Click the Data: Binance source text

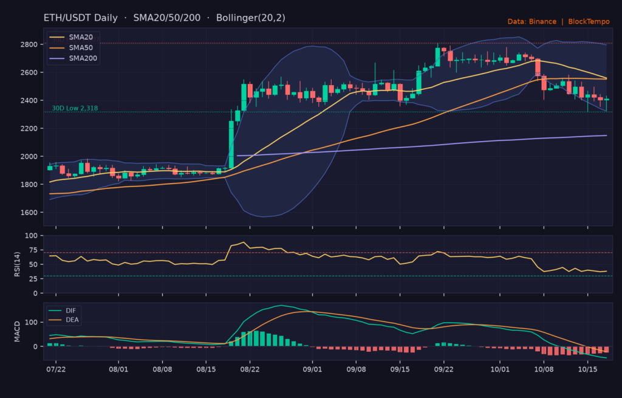[531, 21]
